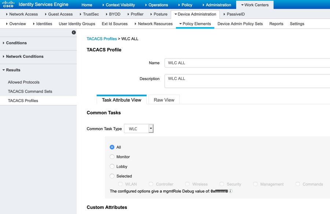Open the Context Visibility menu
This screenshot has height=214, width=330.
[x=119, y=5]
